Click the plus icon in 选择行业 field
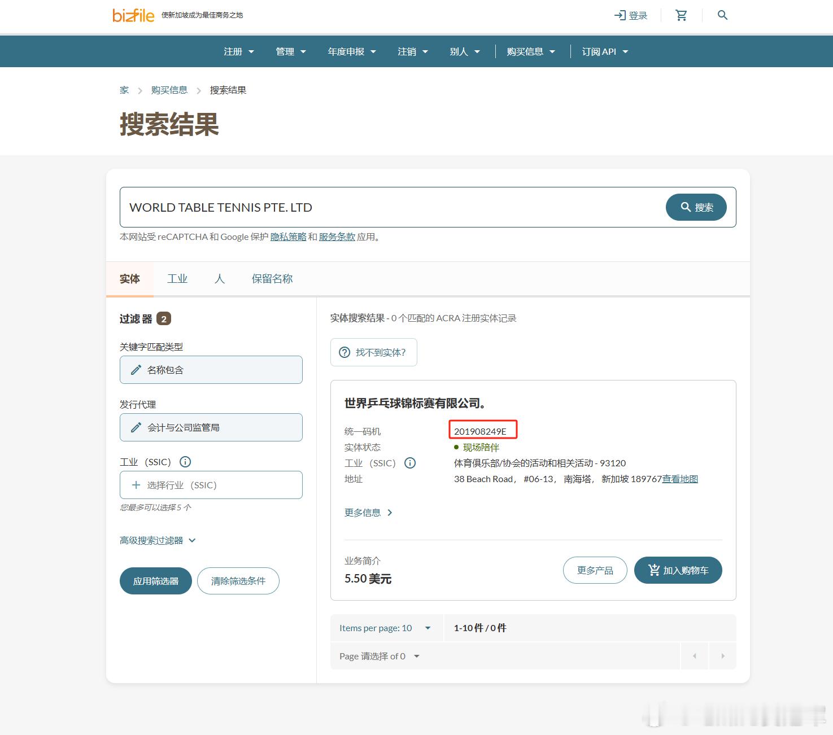This screenshot has width=833, height=735. (136, 485)
